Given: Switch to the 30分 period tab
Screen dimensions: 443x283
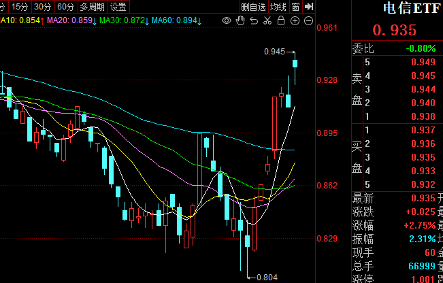Looking at the screenshot, I should [43, 7].
